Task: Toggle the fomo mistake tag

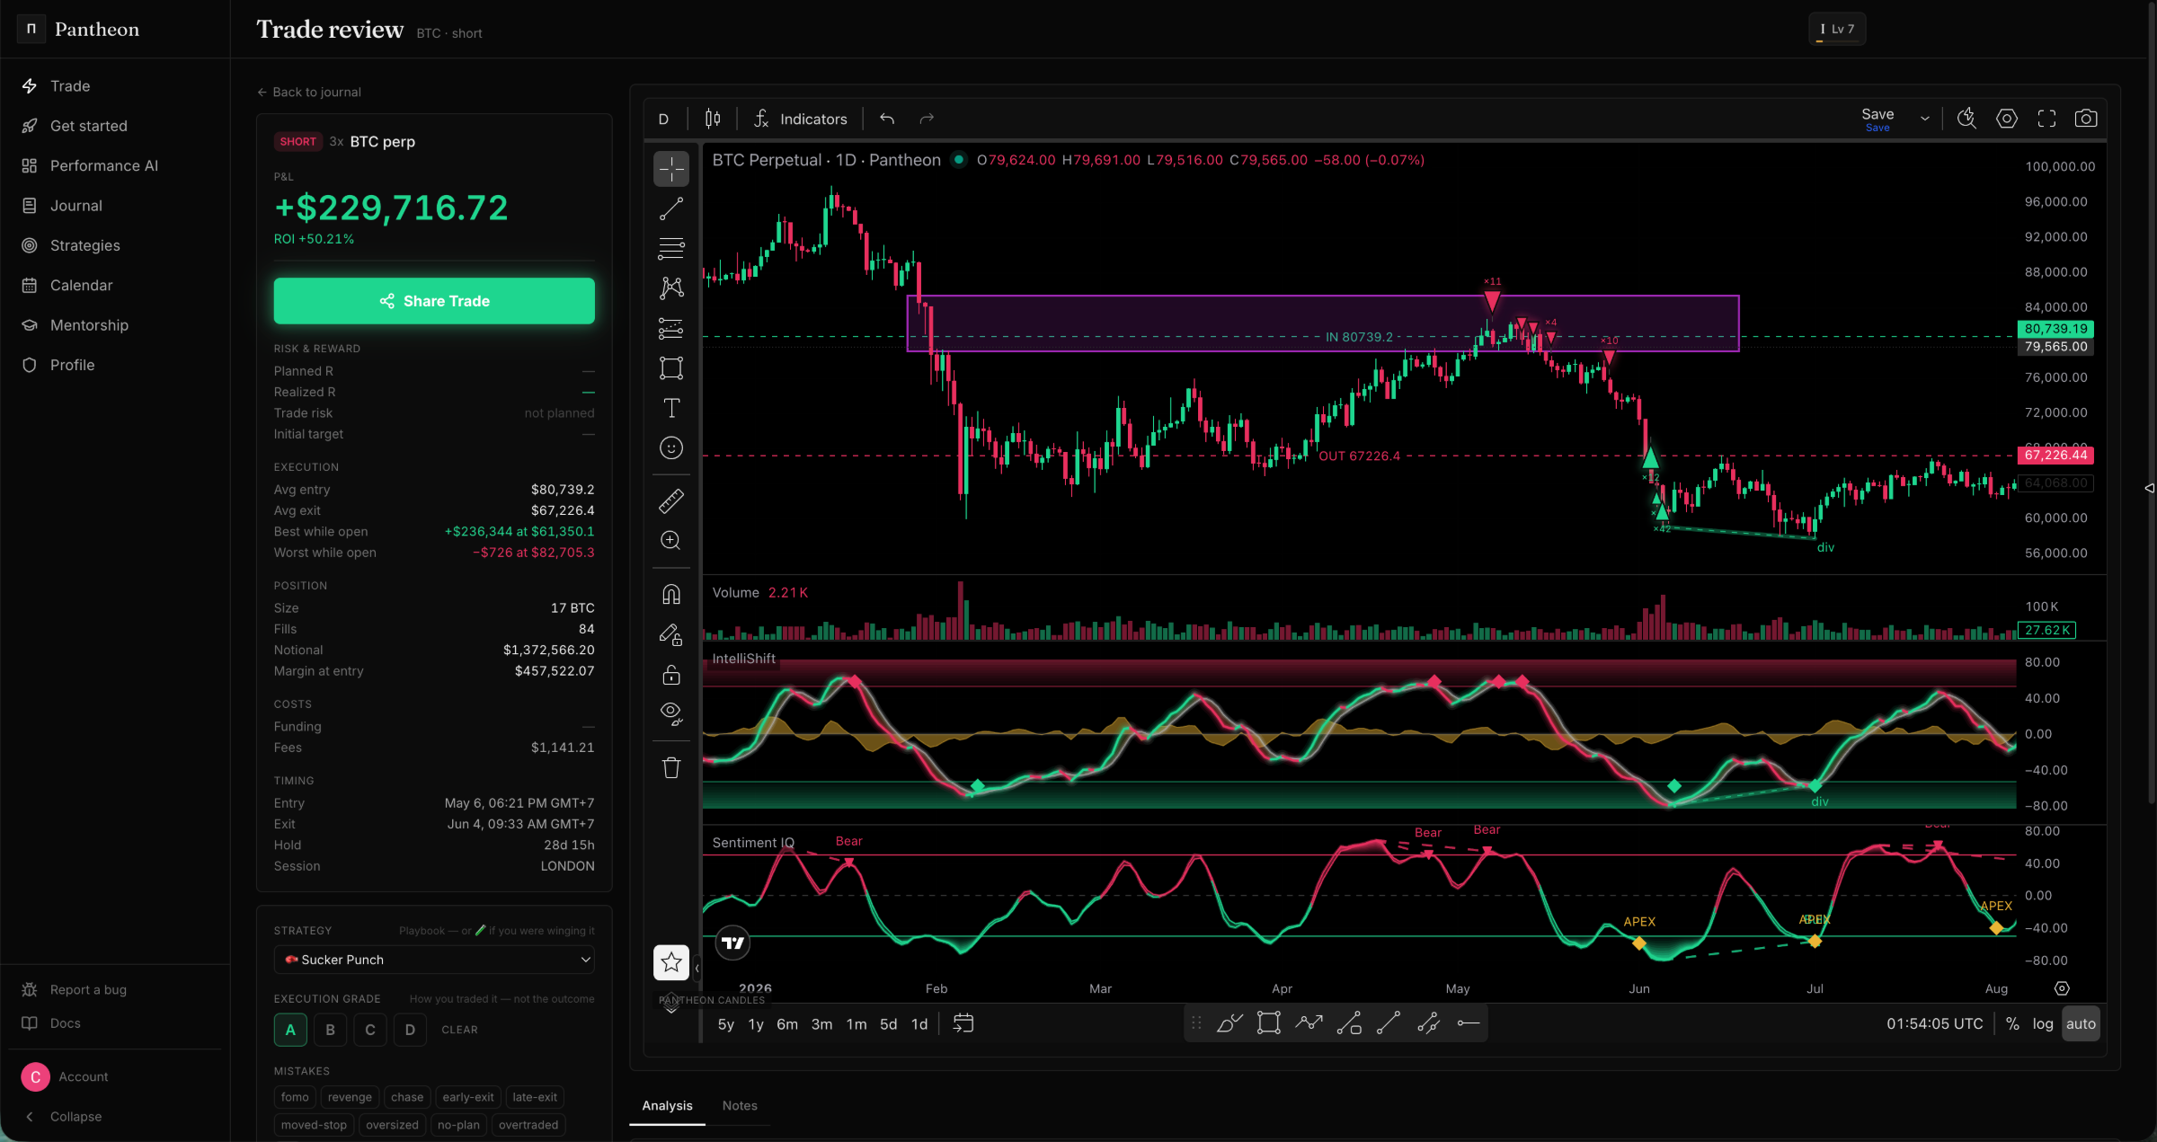Action: (295, 1097)
